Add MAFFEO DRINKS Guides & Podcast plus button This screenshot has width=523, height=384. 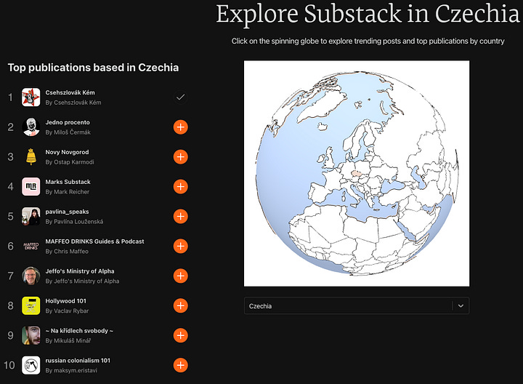coord(180,246)
